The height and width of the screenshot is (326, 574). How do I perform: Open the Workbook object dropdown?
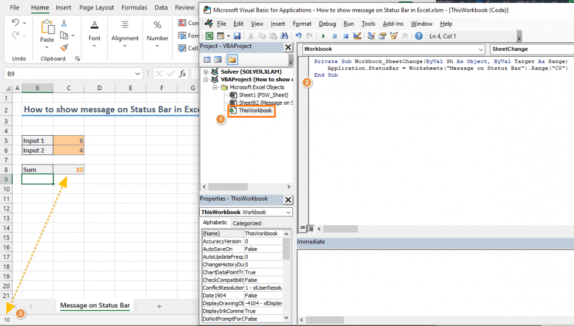point(481,49)
